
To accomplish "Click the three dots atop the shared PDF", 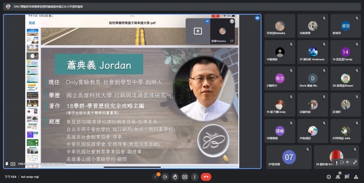I will (132, 16).
